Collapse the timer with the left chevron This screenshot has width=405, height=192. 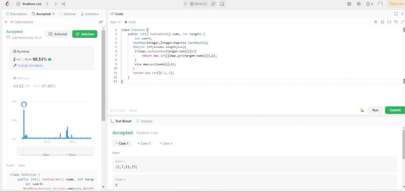pos(185,4)
